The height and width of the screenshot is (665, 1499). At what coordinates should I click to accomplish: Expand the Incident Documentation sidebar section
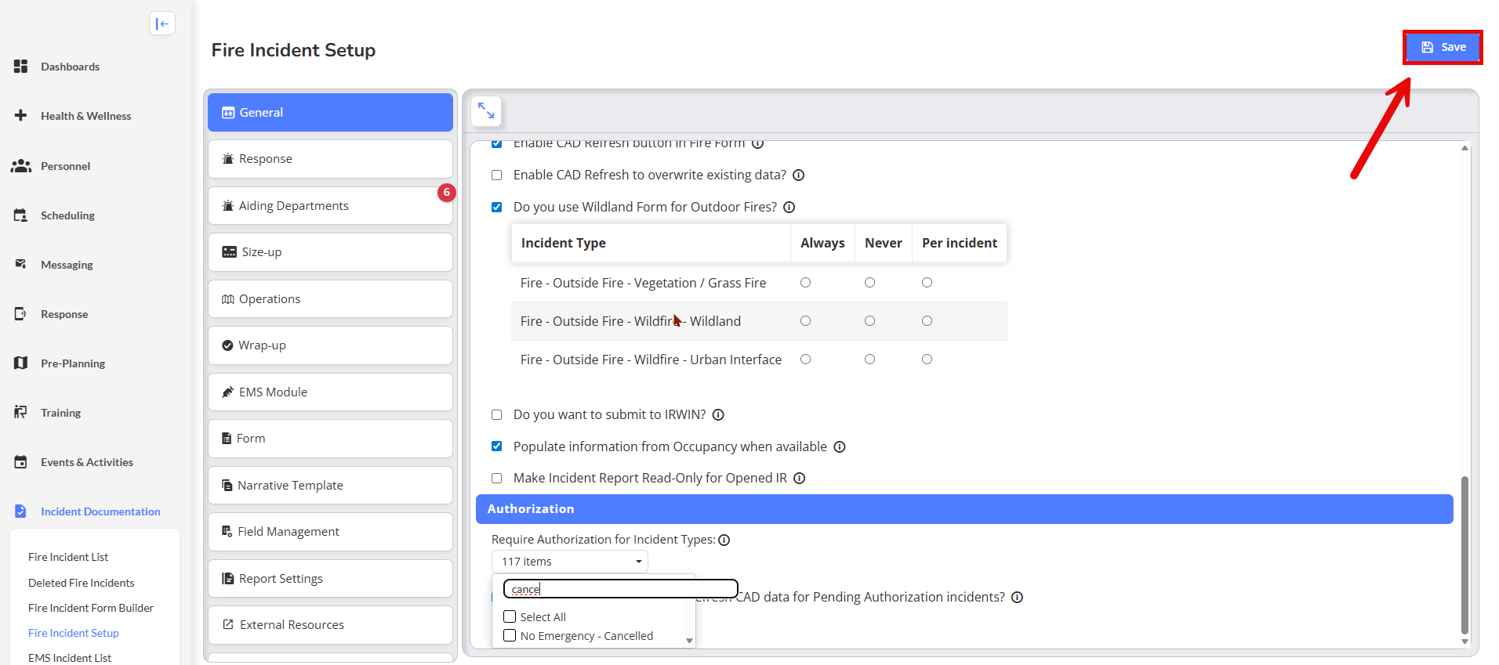point(100,511)
